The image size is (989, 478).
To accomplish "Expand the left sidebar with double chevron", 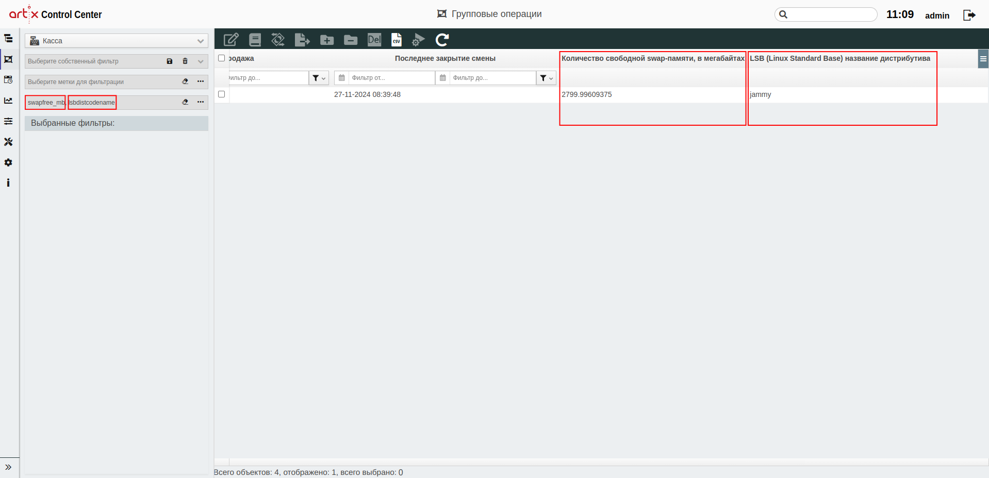I will click(x=8, y=467).
